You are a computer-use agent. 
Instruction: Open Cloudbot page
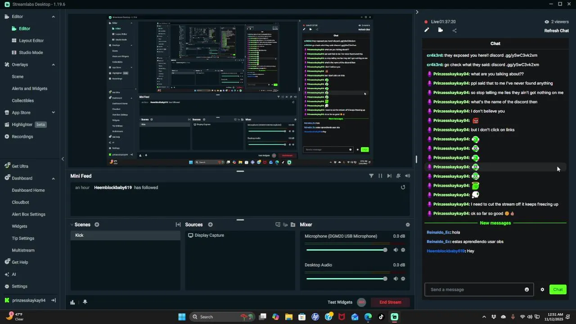(x=20, y=202)
